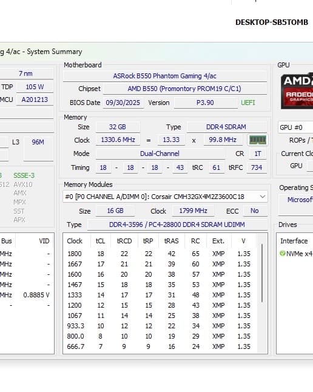Viewport: 313px width, 392px height.
Task: Click the tRCD column header
Action: 124,241
